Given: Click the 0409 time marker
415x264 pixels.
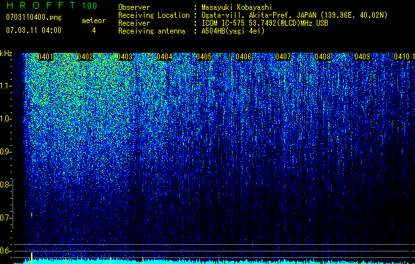Looking at the screenshot, I should pos(362,57).
